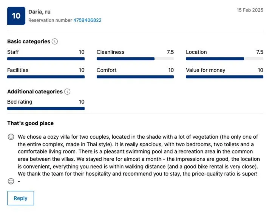Click the Location rating bar
This screenshot has height=214, width=272.
point(224,59)
